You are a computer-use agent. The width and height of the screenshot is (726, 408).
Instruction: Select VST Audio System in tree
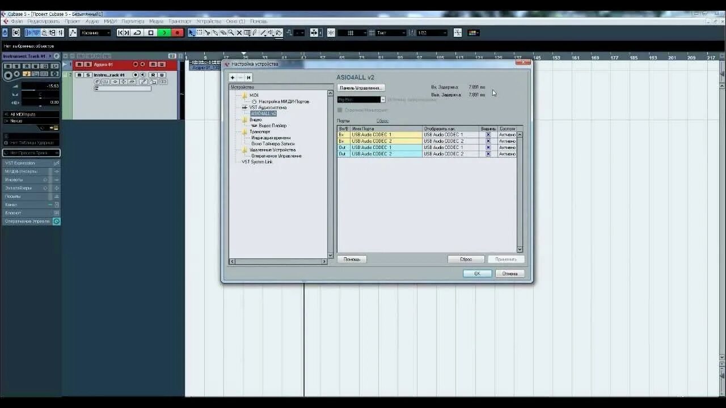pos(268,107)
